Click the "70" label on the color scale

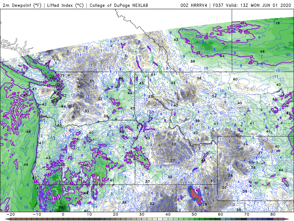coord(247,214)
